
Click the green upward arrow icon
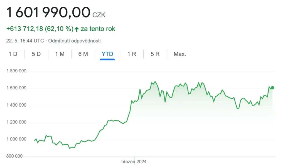coord(77,29)
